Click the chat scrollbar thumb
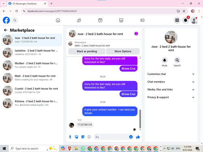Screen dimensions: 203x152 [140, 119]
